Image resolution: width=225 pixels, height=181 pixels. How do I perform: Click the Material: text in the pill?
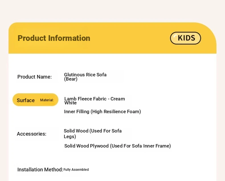pos(47,100)
